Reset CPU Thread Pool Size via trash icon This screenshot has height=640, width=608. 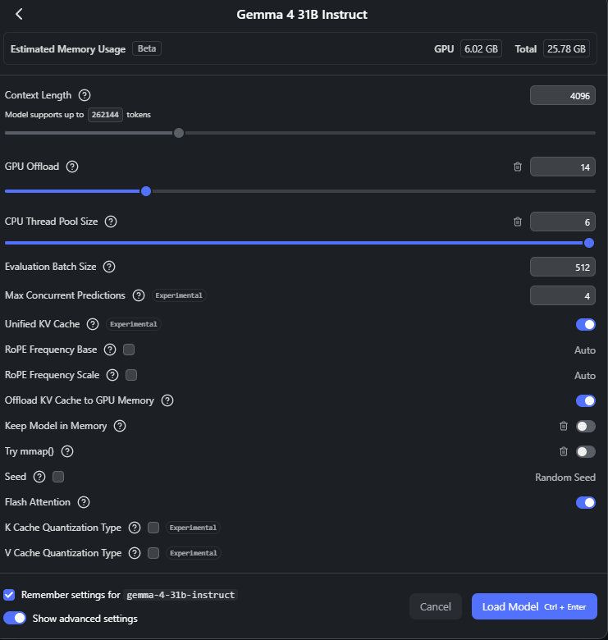coord(517,222)
